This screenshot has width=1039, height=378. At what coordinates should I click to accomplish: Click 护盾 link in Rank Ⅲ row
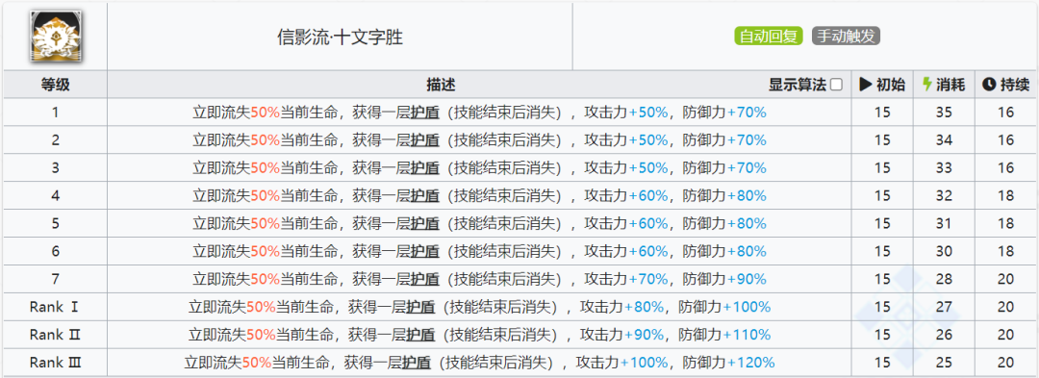pos(417,363)
